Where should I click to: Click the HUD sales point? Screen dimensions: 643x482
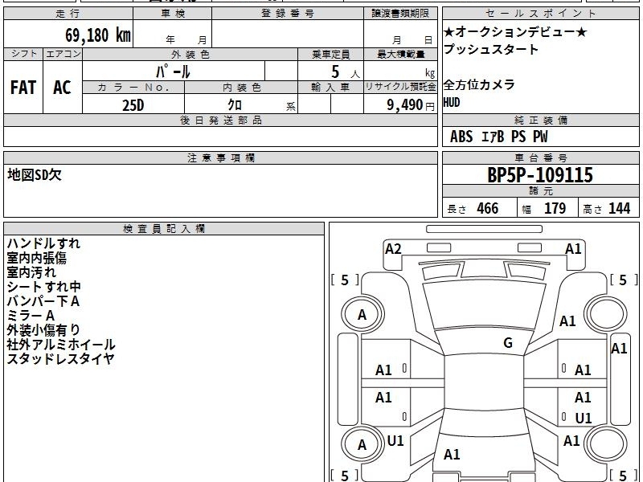click(x=452, y=102)
